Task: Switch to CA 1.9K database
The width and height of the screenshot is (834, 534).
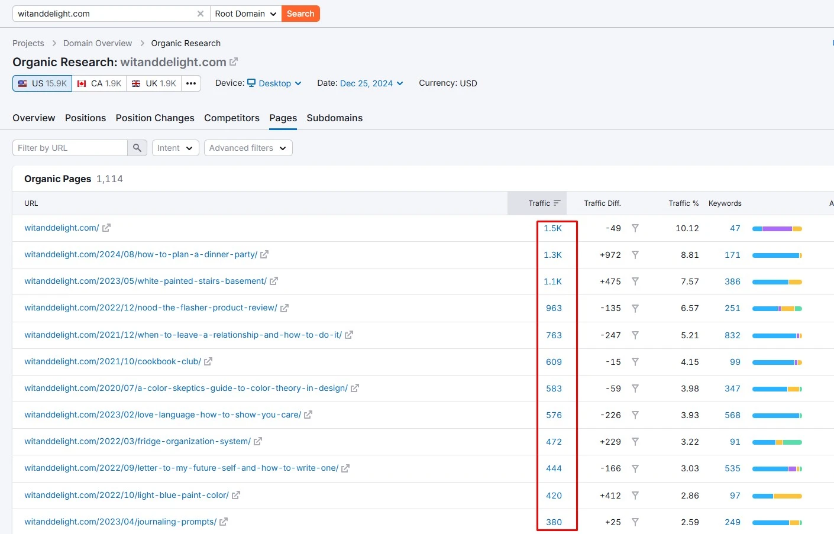Action: [x=99, y=83]
